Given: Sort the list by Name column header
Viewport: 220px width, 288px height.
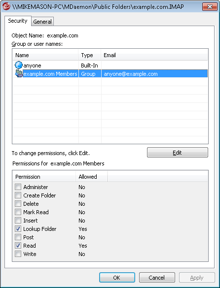Looking at the screenshot, I should click(x=46, y=55).
